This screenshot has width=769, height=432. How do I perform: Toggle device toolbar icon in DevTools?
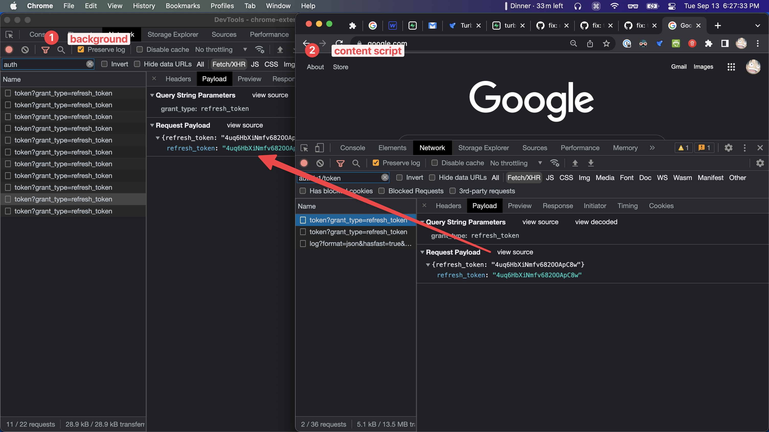(x=319, y=148)
